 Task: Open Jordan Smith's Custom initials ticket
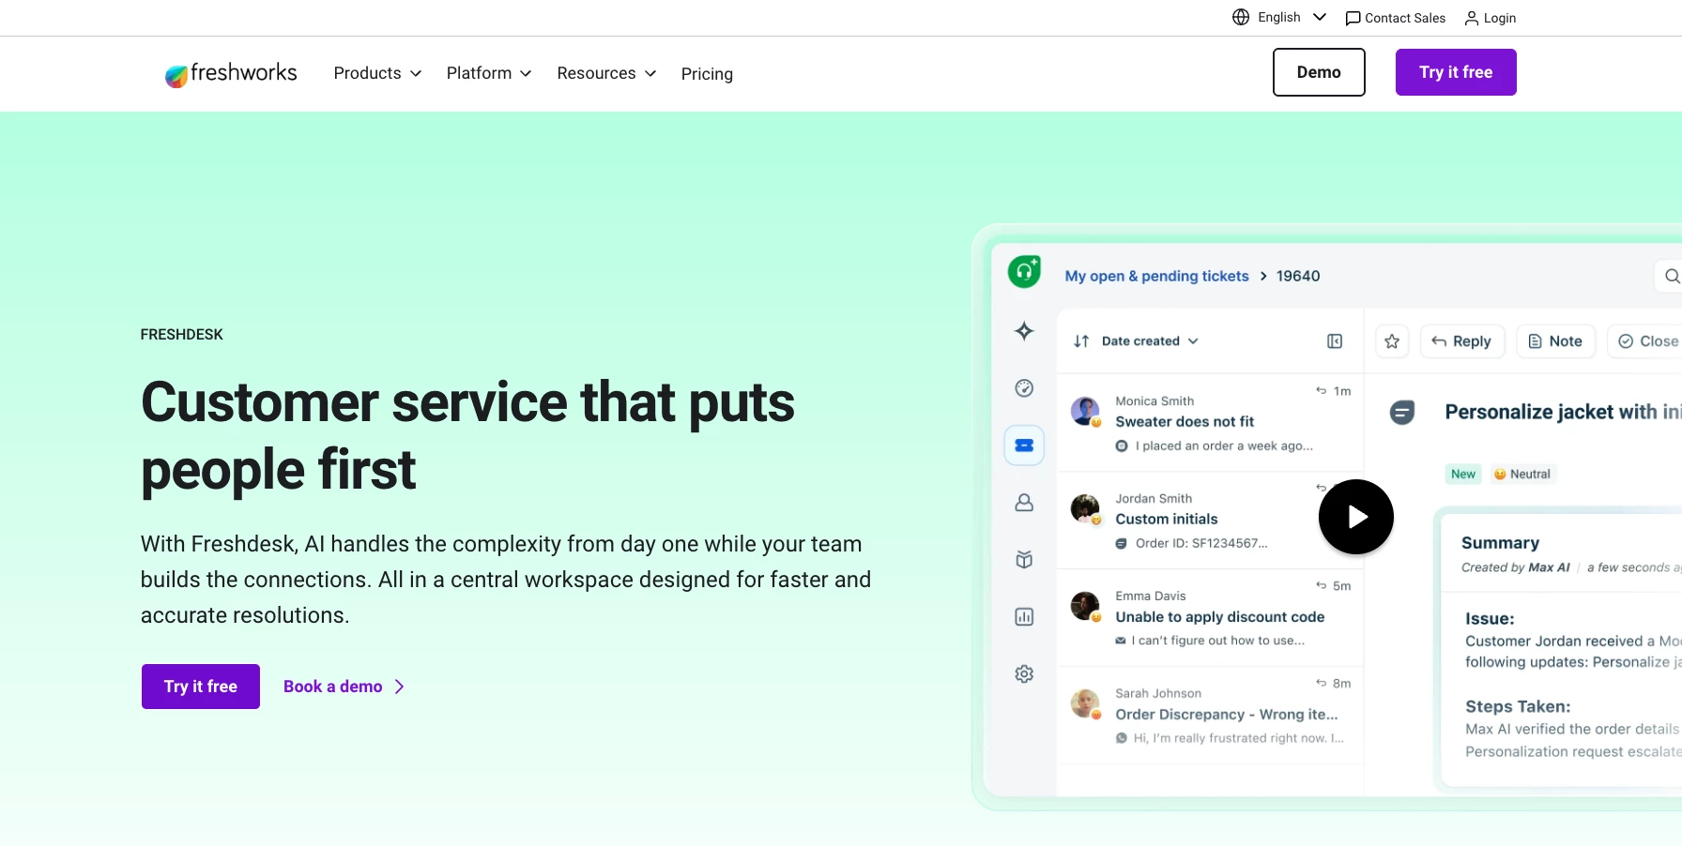[x=1210, y=521]
